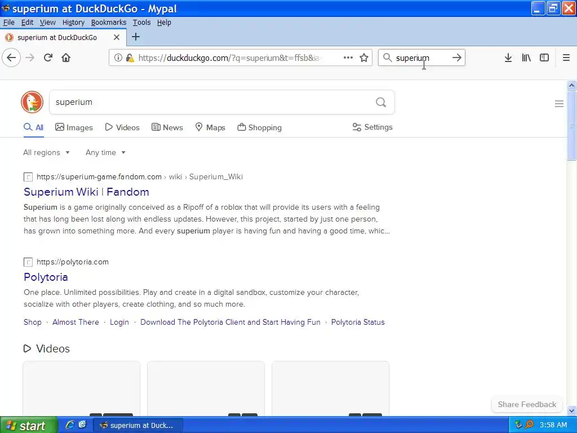This screenshot has height=433, width=577.
Task: Open the Library toolbar icon
Action: click(526, 58)
